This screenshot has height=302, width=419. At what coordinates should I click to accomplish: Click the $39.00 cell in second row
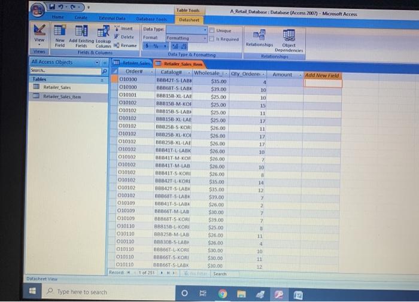tap(211, 89)
